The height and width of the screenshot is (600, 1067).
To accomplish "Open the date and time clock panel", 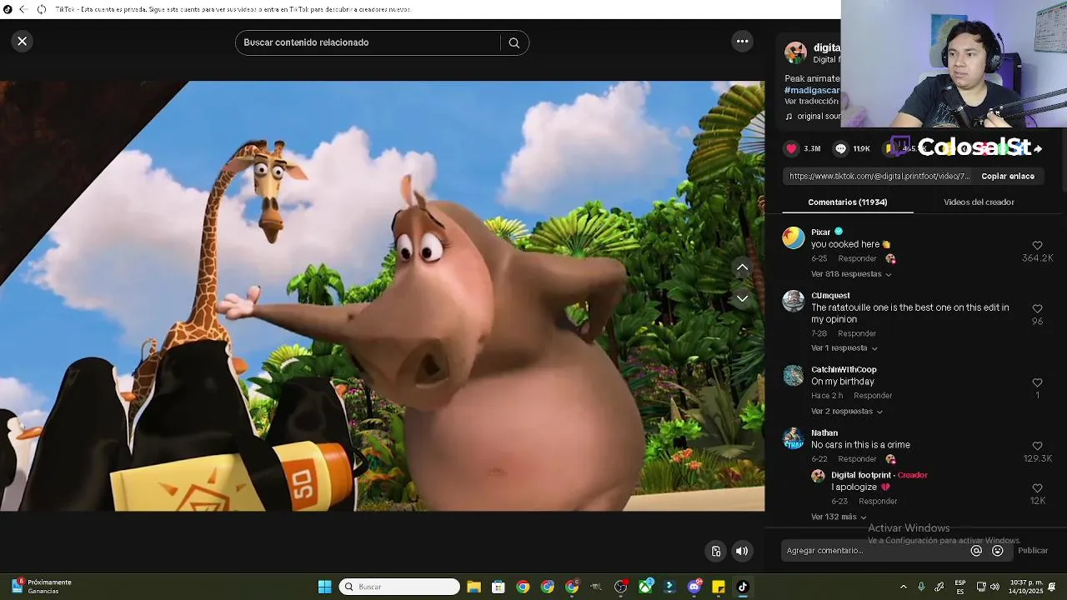I will pos(1025,587).
